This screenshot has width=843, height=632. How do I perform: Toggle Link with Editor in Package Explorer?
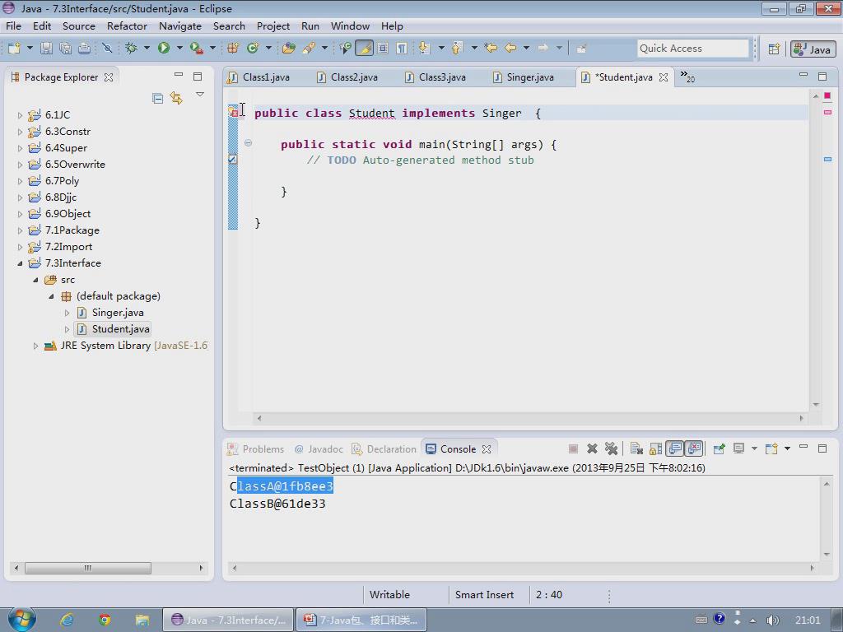click(x=176, y=99)
